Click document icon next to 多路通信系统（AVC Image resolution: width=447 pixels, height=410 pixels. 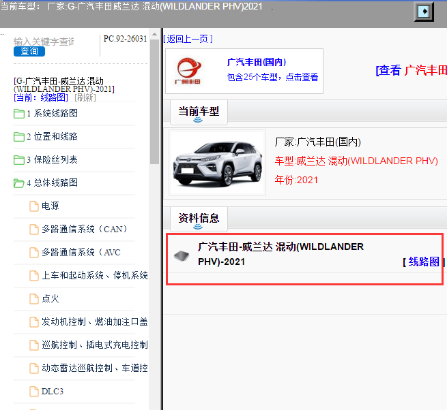[34, 253]
